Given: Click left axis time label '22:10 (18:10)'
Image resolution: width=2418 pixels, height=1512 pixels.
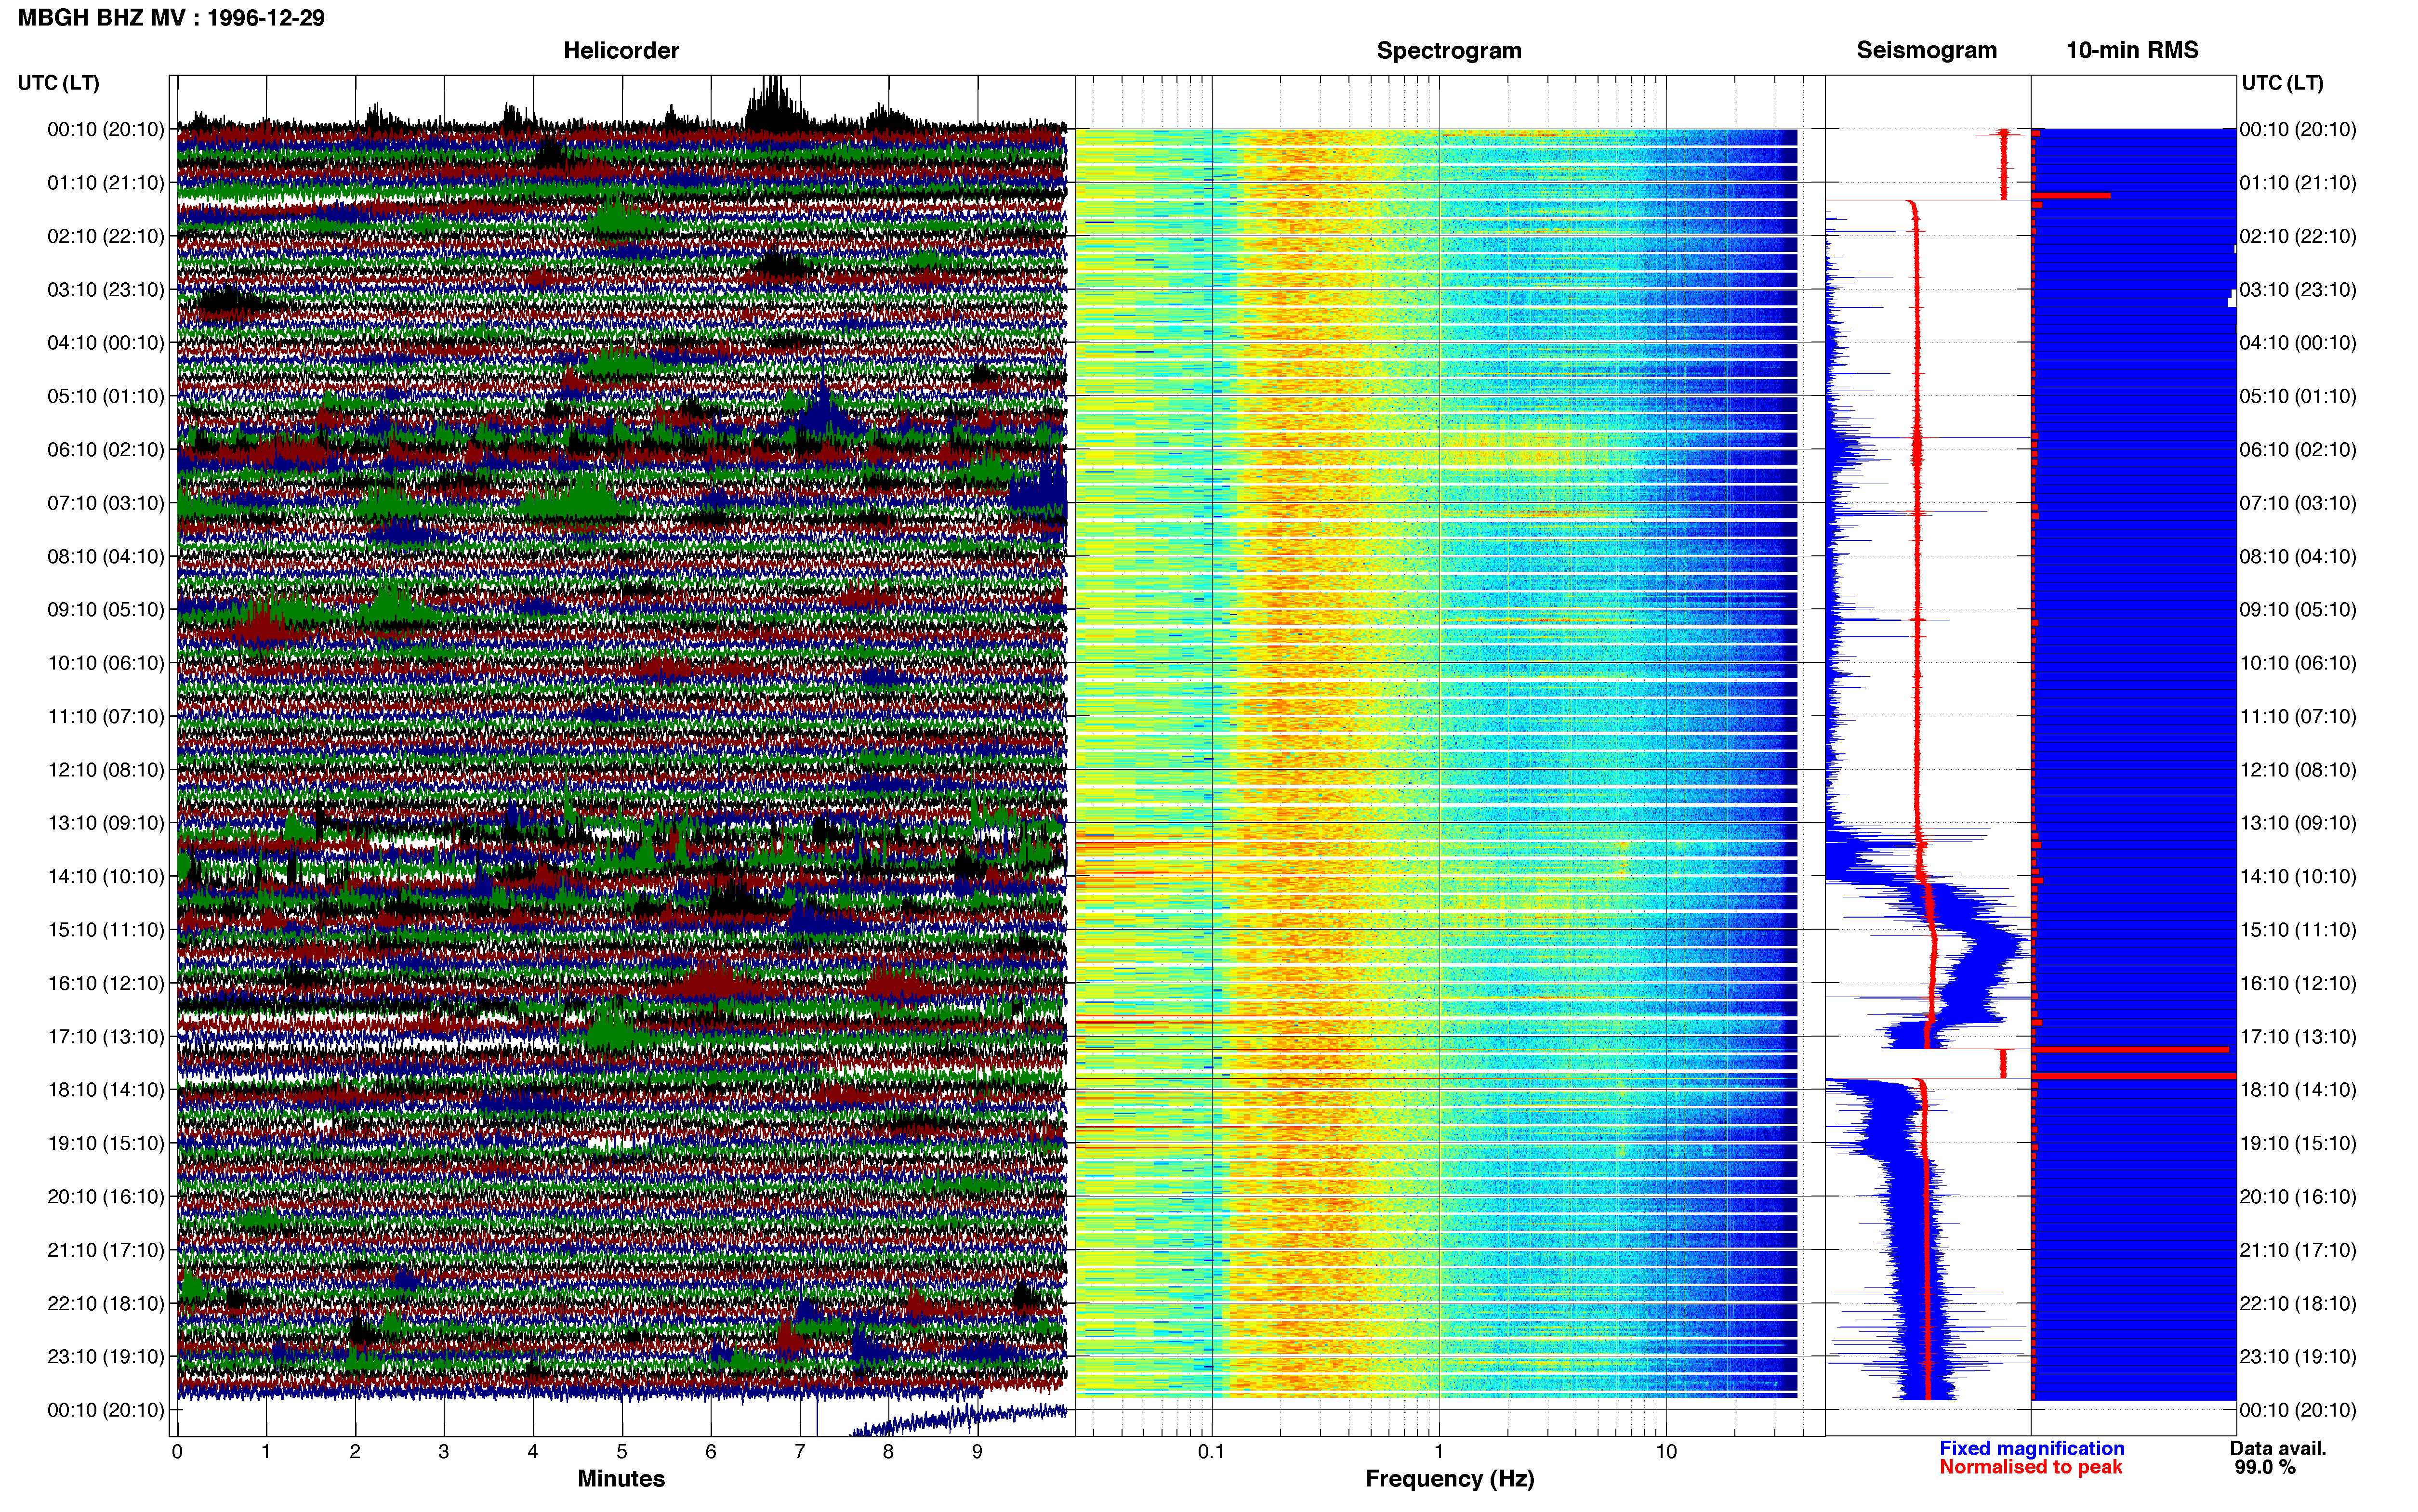Looking at the screenshot, I should click(x=106, y=1304).
